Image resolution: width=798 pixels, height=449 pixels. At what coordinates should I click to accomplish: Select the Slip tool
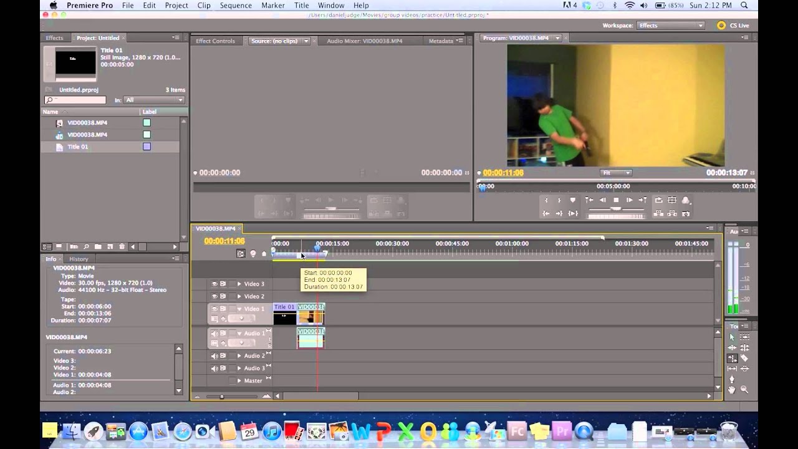pos(732,369)
